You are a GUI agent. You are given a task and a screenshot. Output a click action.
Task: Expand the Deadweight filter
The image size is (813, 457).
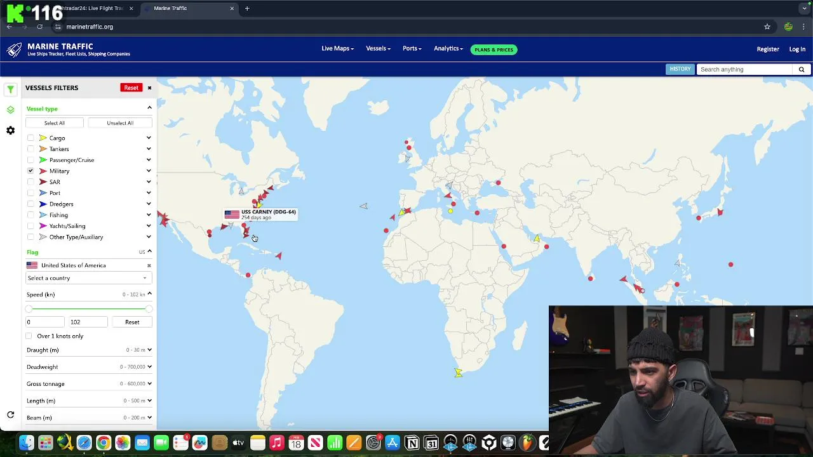point(149,367)
